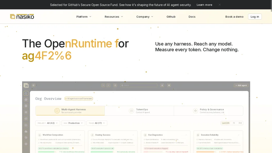Image resolution: width=272 pixels, height=153 pixels.
Task: Click the Execution Reliability card icon
Action: pyautogui.click(x=198, y=135)
